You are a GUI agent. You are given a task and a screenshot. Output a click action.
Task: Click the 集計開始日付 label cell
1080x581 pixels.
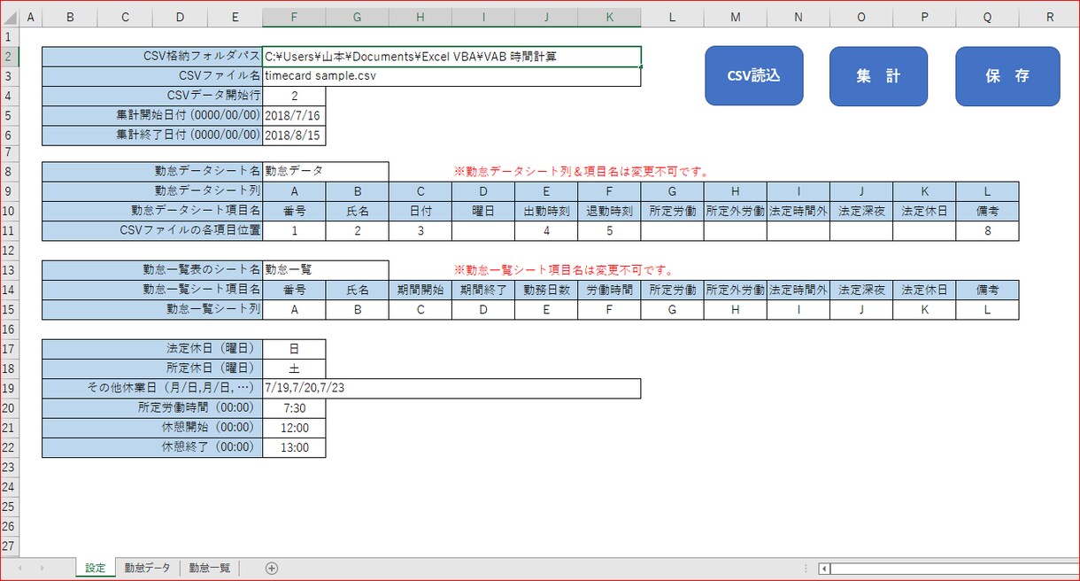coord(152,115)
